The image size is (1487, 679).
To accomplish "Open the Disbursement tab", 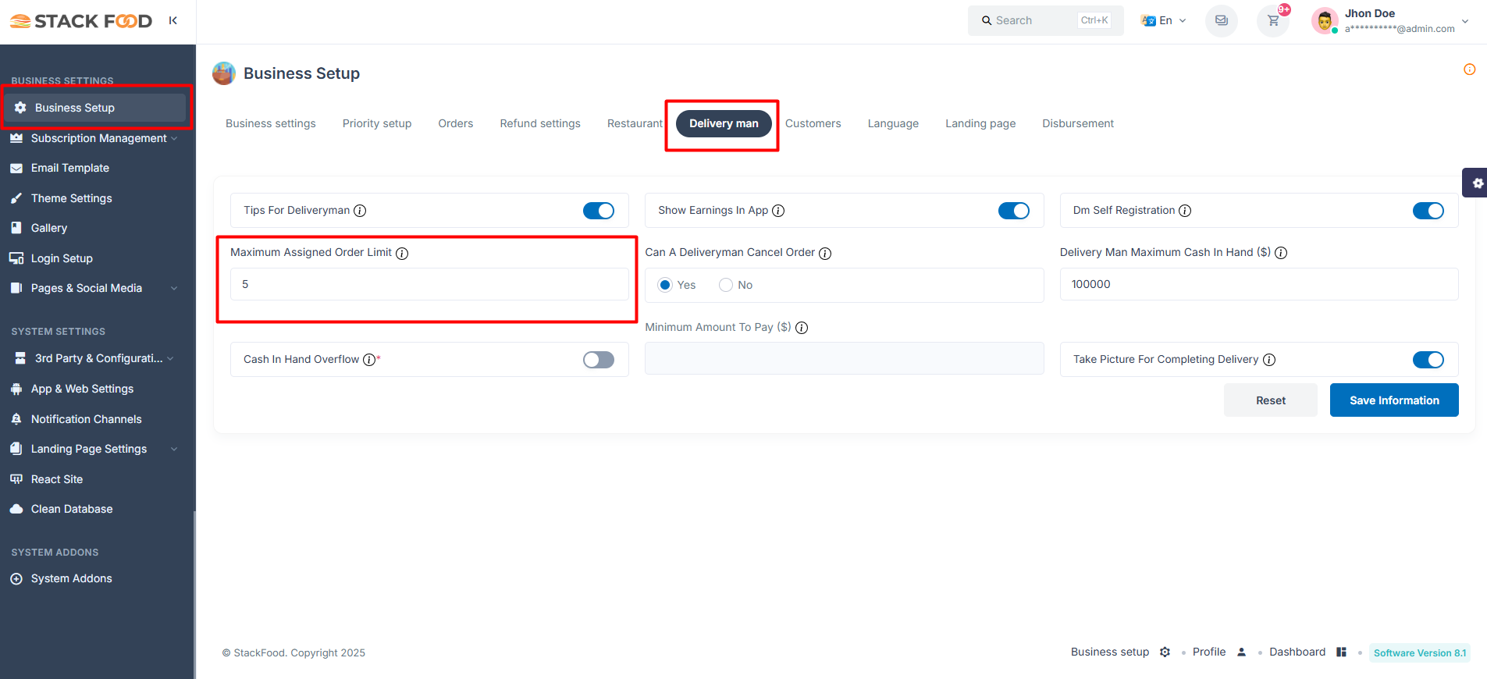I will coord(1078,123).
